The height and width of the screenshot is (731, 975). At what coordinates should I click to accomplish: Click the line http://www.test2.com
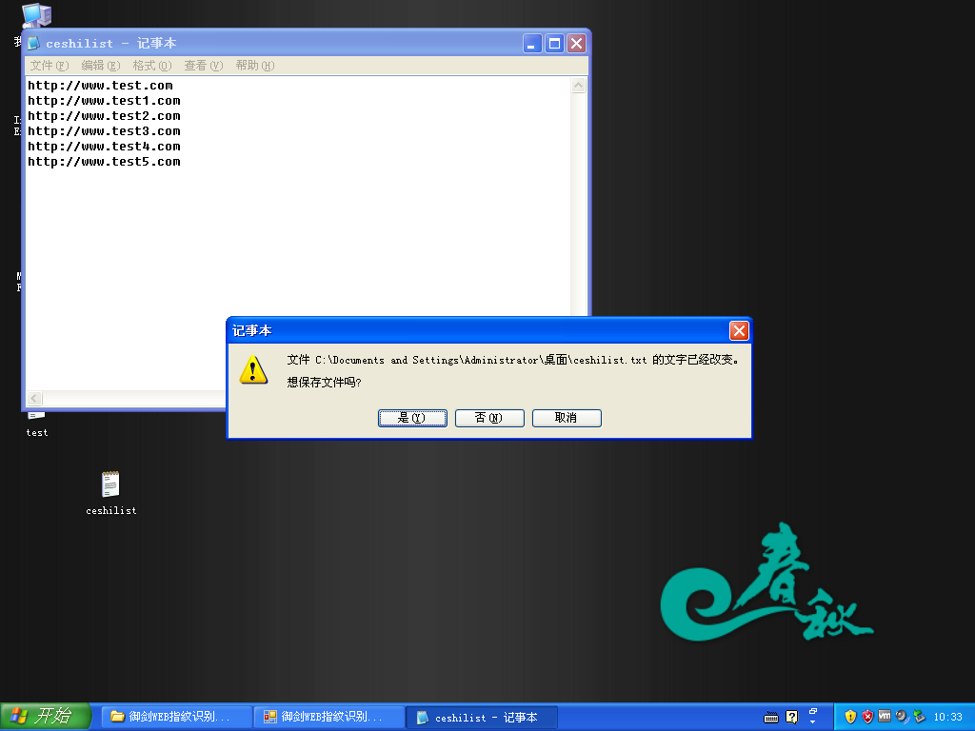pyautogui.click(x=104, y=115)
